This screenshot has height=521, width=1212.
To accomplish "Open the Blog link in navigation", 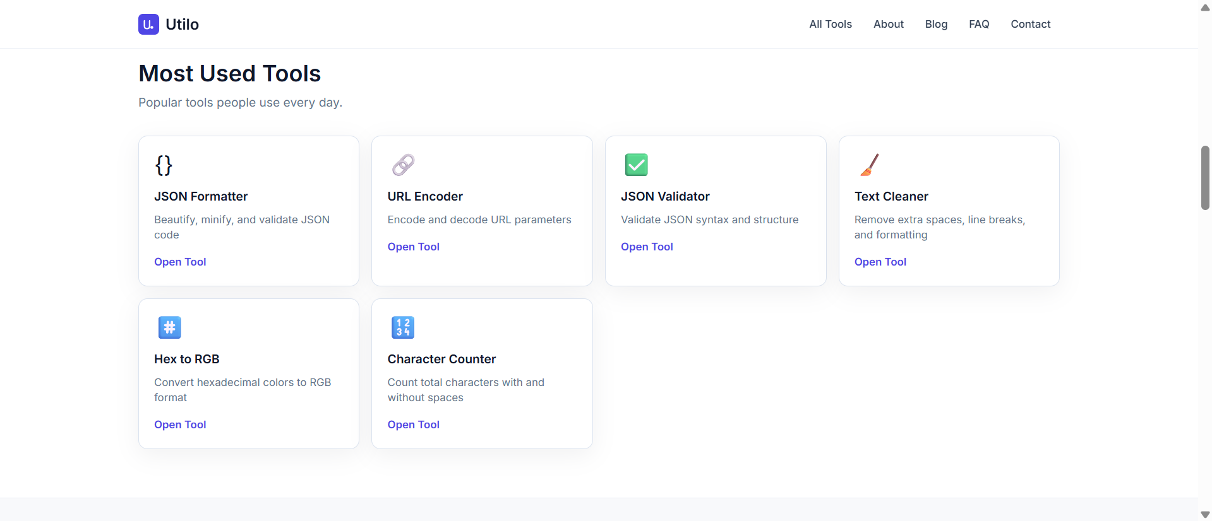I will [936, 24].
